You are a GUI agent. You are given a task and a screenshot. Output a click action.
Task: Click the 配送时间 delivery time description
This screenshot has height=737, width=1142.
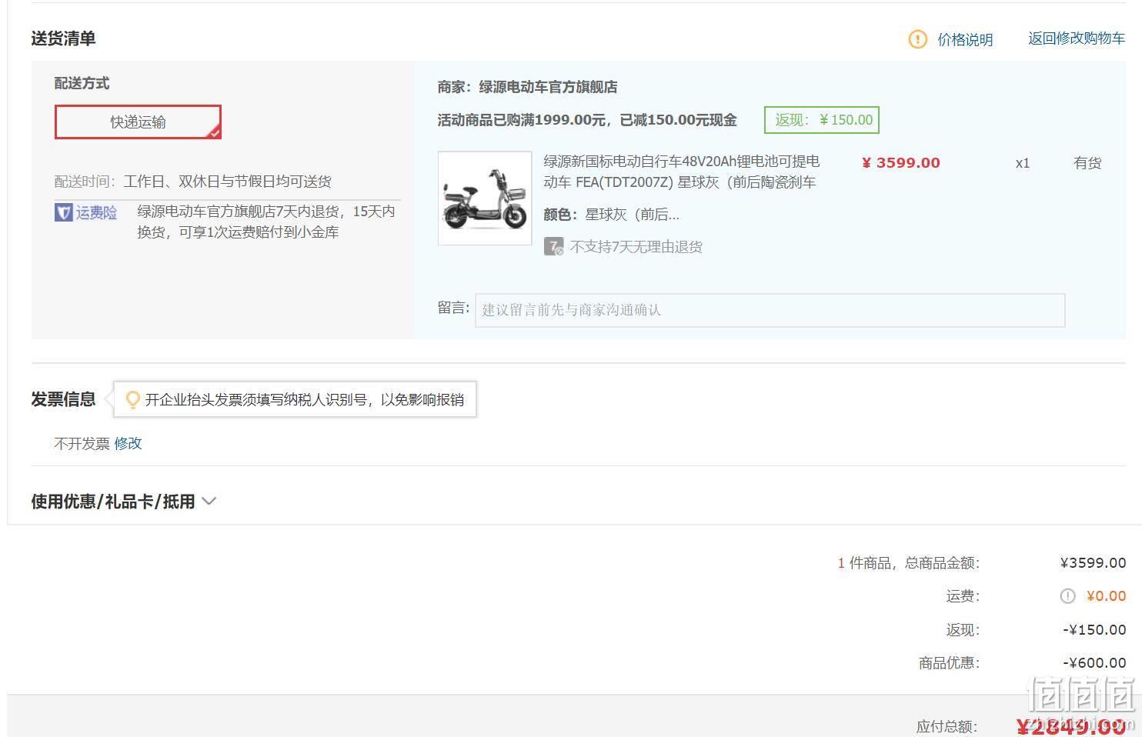(x=227, y=182)
